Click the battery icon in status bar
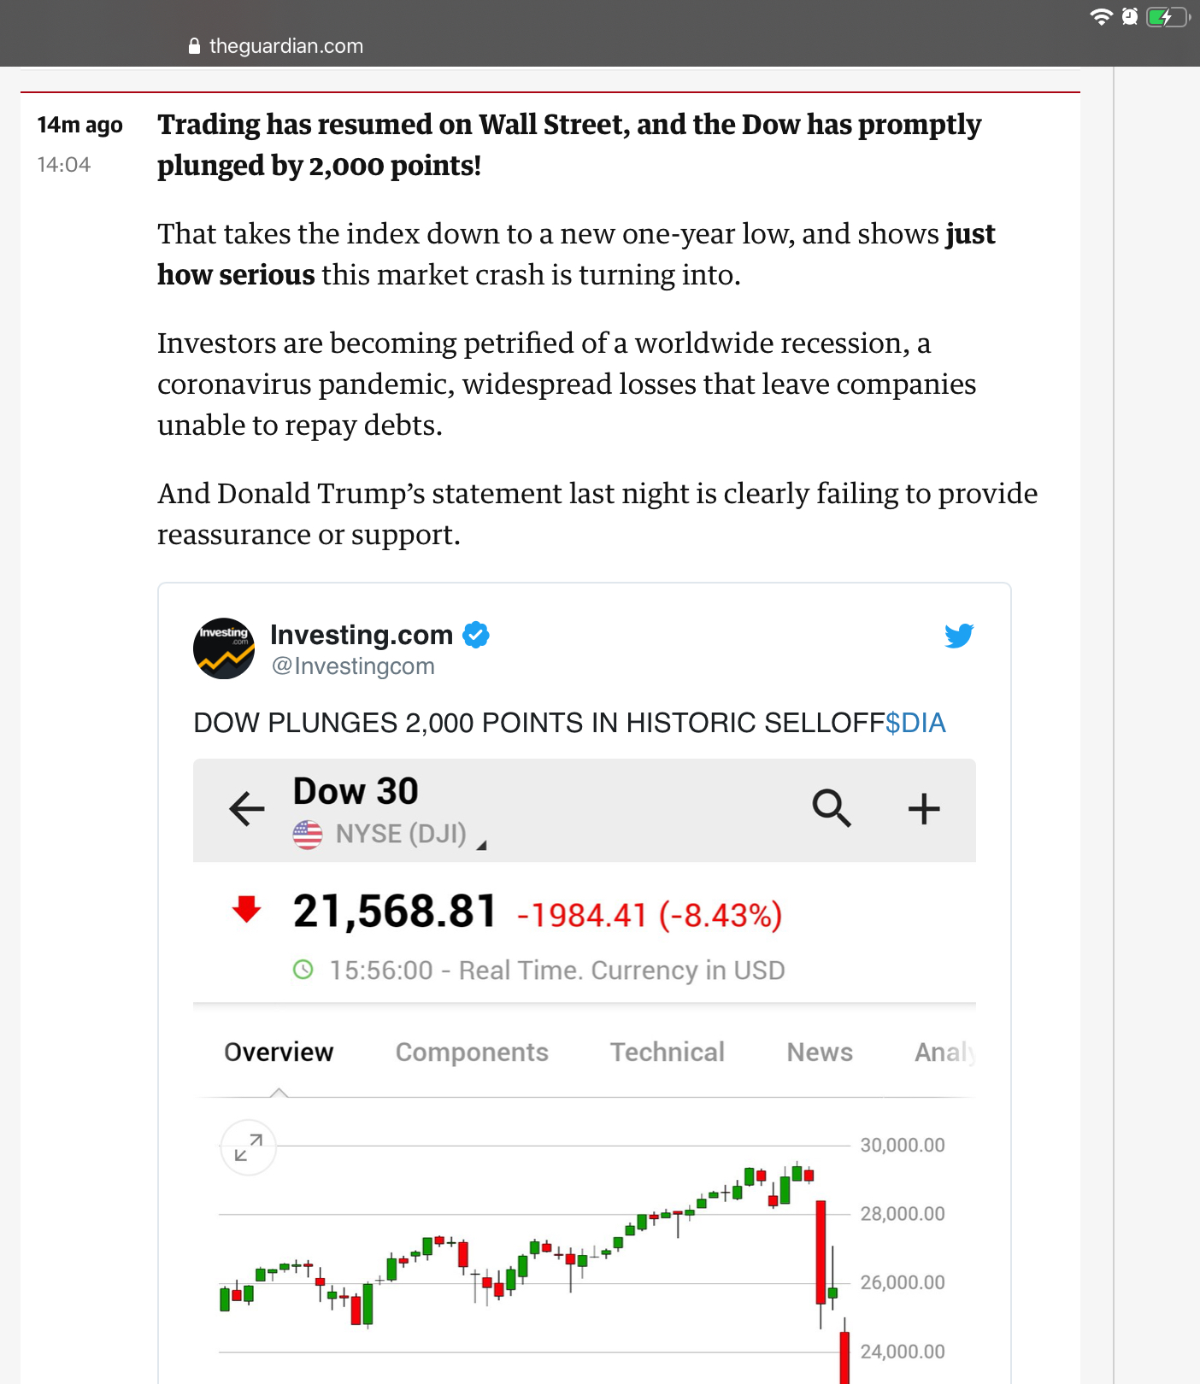Viewport: 1200px width, 1384px height. pyautogui.click(x=1167, y=17)
